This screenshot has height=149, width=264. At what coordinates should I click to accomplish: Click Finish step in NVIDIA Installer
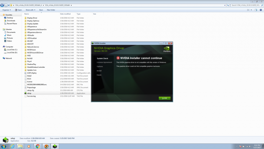click(x=99, y=75)
